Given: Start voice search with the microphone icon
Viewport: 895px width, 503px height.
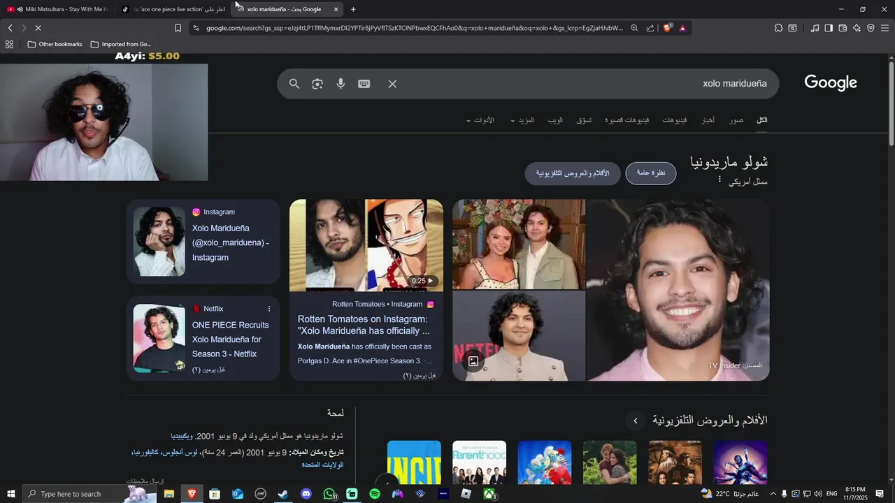Looking at the screenshot, I should (341, 84).
